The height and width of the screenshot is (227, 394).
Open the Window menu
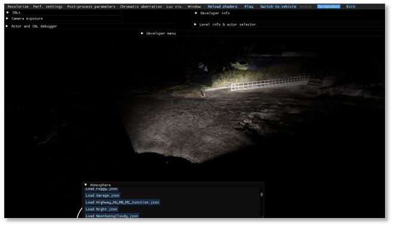[x=194, y=7]
